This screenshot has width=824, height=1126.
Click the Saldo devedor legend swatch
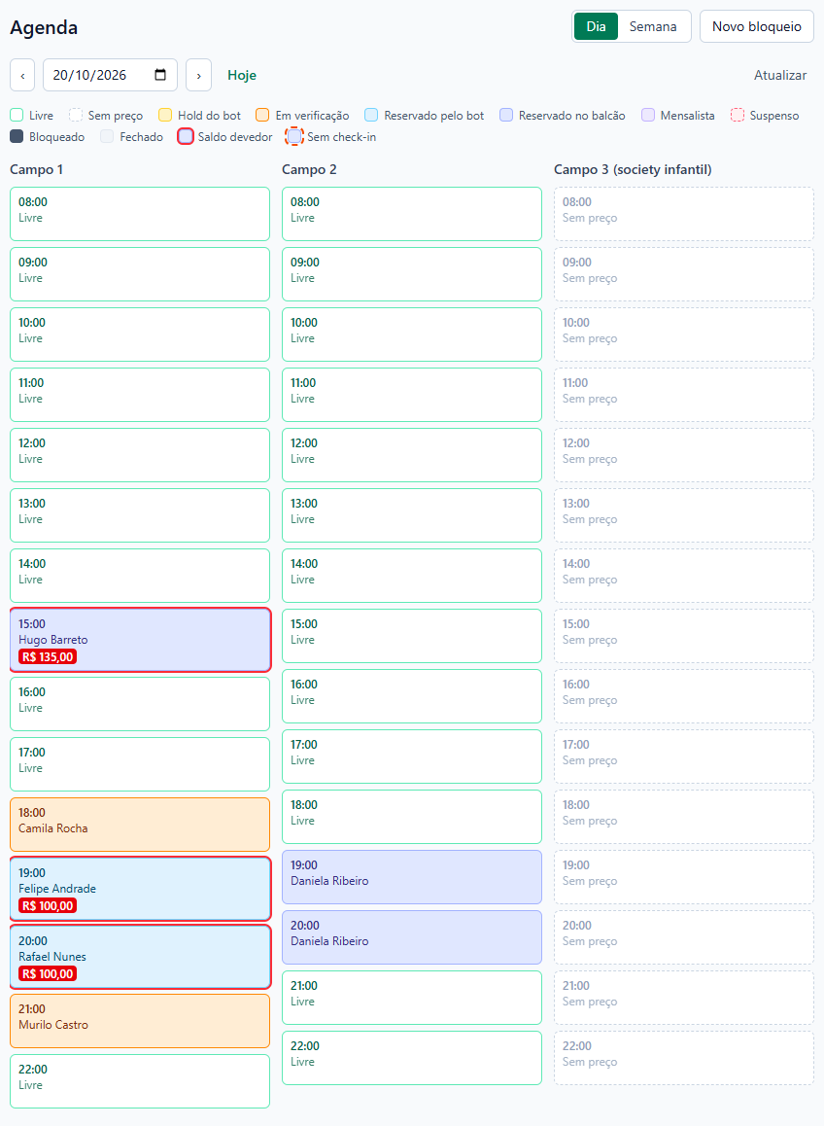coord(186,136)
